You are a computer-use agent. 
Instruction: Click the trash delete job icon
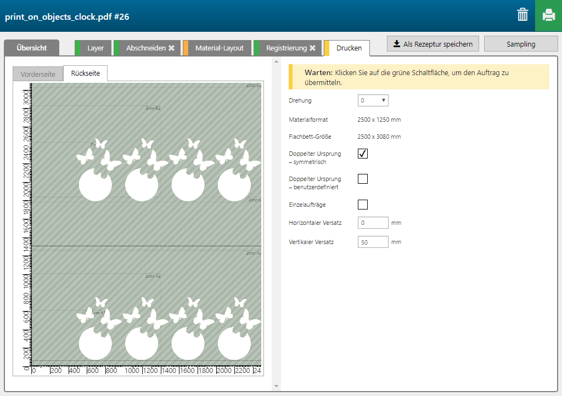tap(522, 15)
